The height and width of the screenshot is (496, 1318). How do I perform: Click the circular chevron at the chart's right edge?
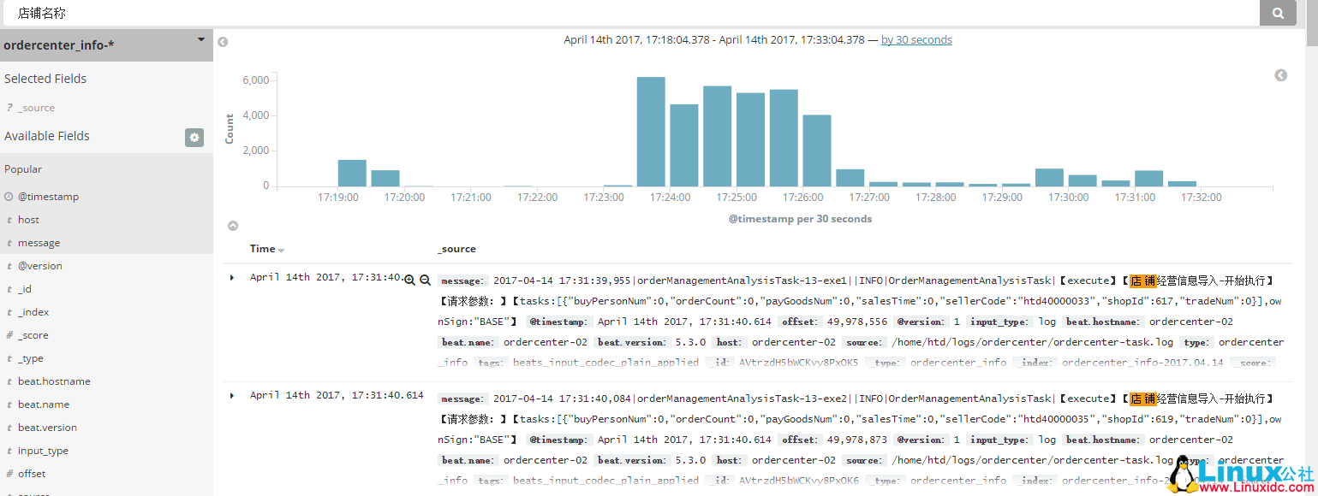point(1281,75)
